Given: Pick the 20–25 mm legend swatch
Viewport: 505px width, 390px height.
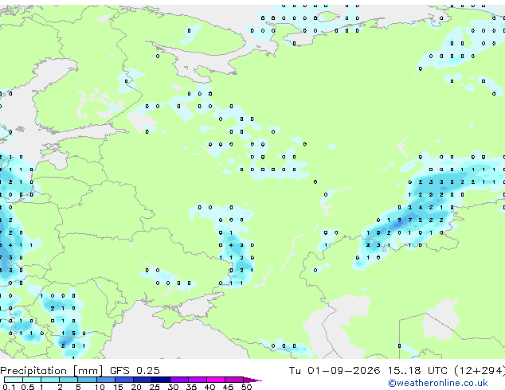Looking at the screenshot, I should (143, 380).
